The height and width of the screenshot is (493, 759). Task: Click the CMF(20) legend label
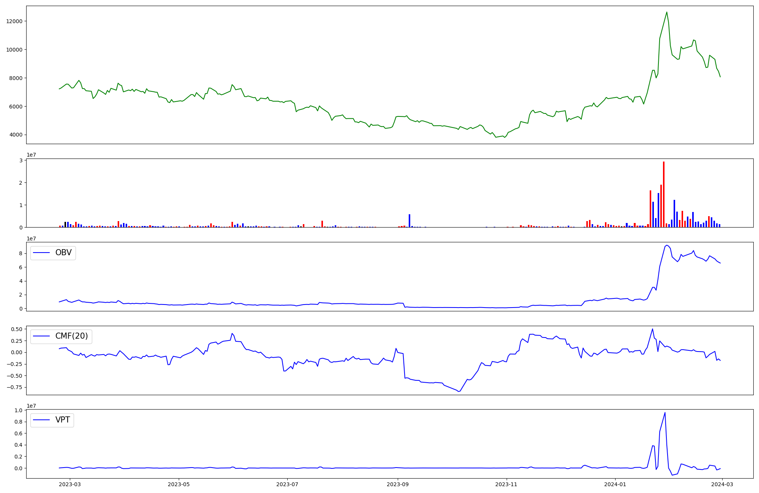click(71, 336)
